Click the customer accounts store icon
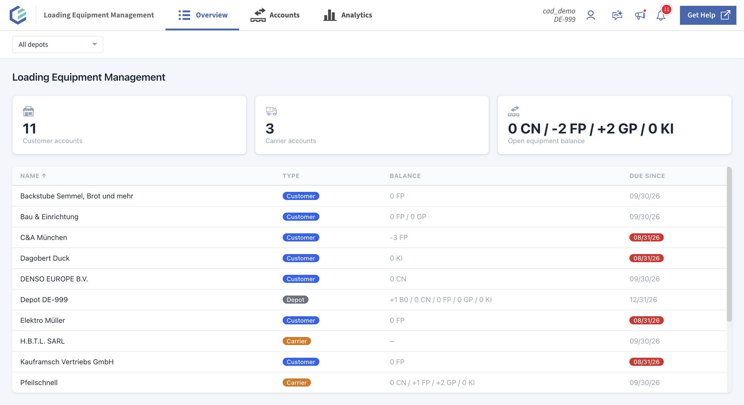 coord(28,111)
